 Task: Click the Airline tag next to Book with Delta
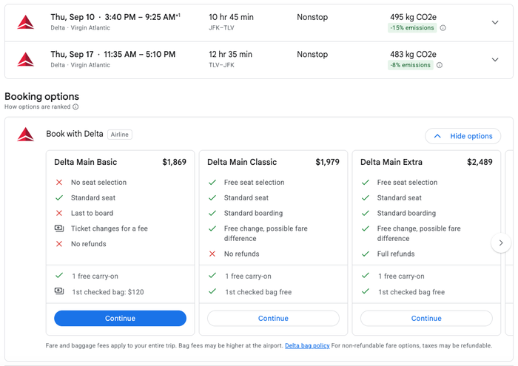click(120, 135)
